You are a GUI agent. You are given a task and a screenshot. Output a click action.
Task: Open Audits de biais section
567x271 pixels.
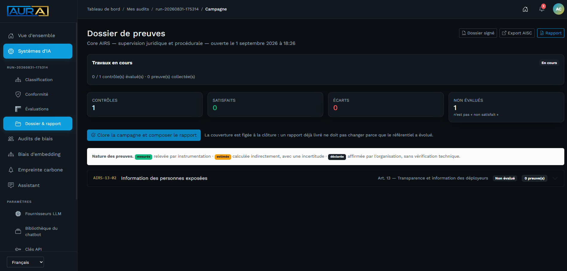click(x=38, y=139)
